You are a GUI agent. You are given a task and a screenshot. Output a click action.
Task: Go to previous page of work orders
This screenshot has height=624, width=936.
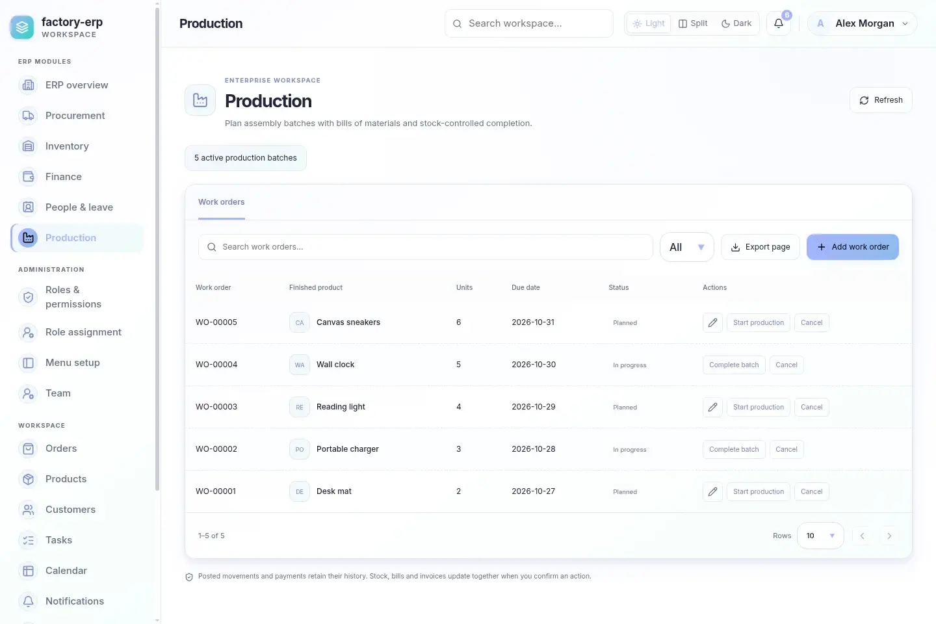click(863, 536)
